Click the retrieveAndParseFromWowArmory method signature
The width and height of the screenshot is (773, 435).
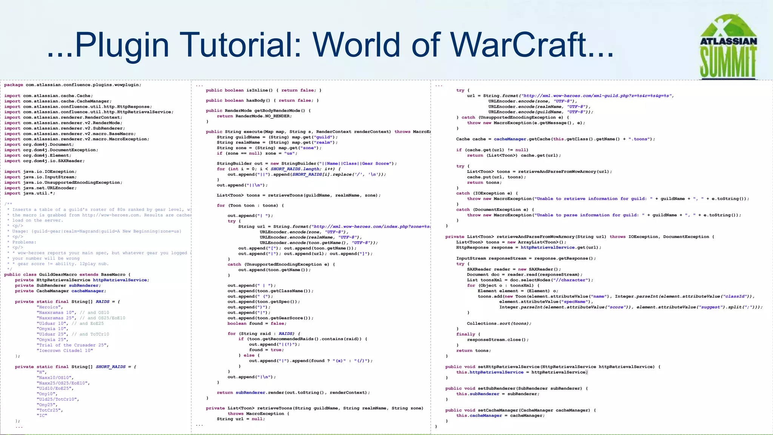579,237
